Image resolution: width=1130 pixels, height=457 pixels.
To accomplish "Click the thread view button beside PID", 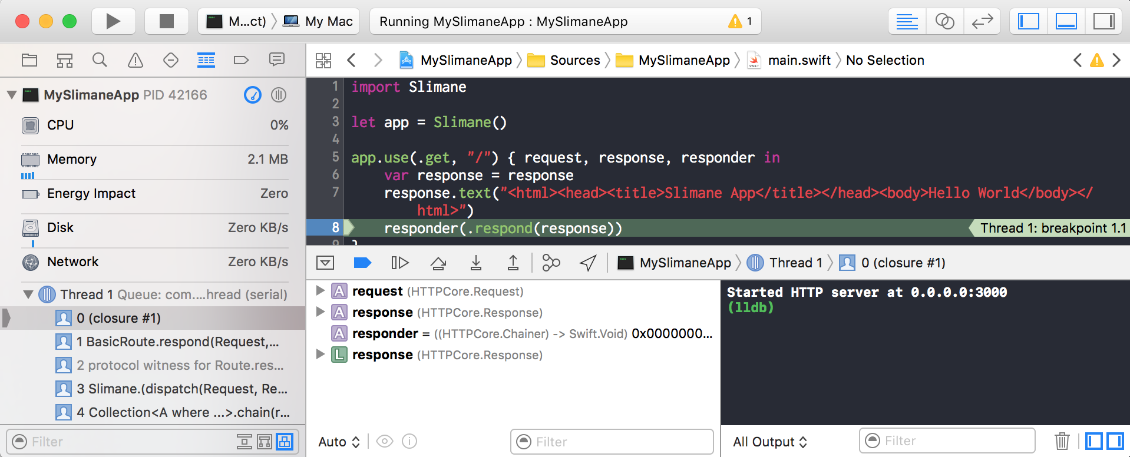I will 279,95.
